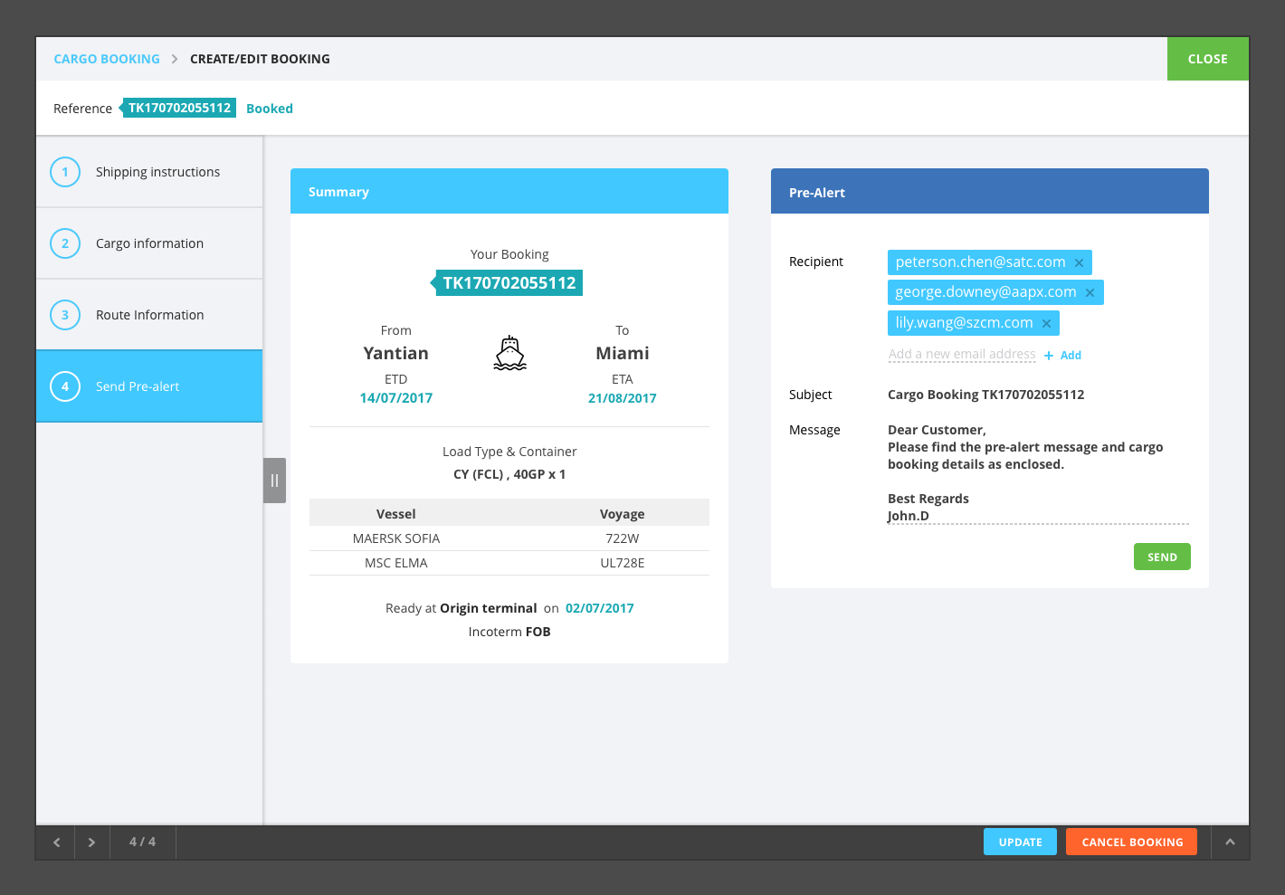Click the TK170702055112 reference badge
1285x895 pixels.
click(179, 107)
